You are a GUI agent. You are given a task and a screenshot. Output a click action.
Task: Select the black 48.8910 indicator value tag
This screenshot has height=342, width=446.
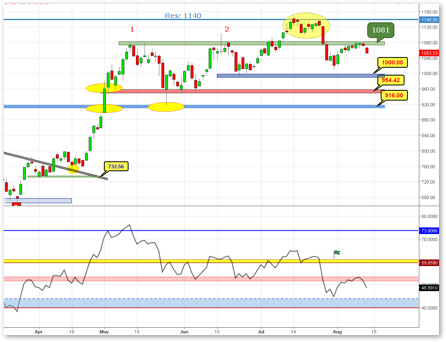click(x=429, y=288)
